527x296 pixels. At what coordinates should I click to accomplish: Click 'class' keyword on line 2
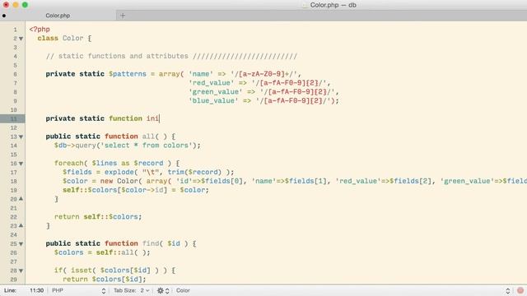48,39
